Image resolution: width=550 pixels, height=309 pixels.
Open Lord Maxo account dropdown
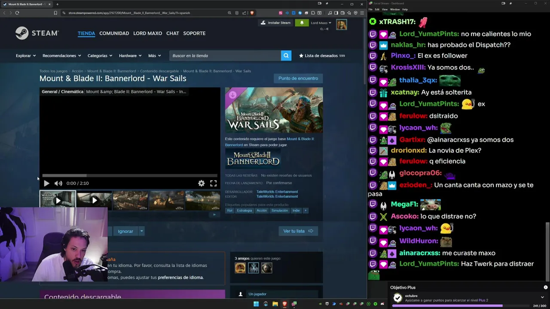pyautogui.click(x=321, y=23)
